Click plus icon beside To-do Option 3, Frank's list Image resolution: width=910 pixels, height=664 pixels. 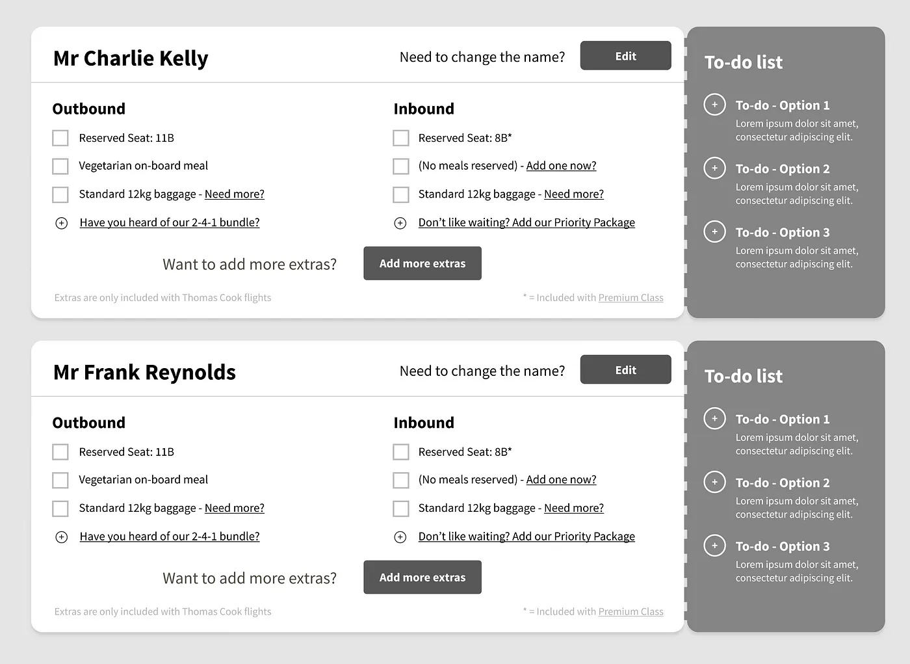coord(714,546)
